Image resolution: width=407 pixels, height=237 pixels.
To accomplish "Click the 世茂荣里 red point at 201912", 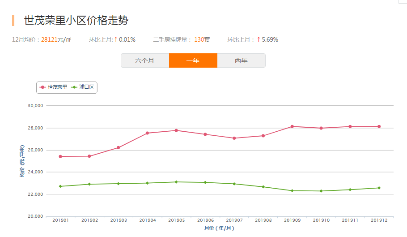I will click(x=379, y=126).
